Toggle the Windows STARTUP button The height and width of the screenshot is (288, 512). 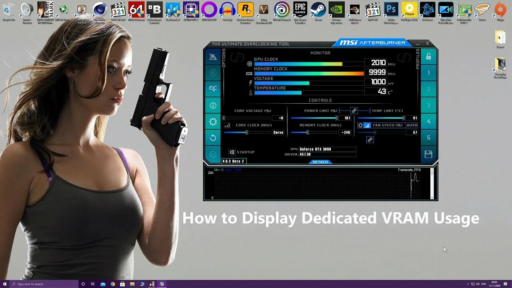[x=242, y=152]
